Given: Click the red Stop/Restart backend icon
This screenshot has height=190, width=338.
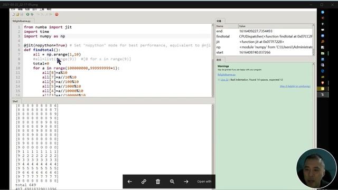Looking at the screenshot, I should tap(57, 14).
